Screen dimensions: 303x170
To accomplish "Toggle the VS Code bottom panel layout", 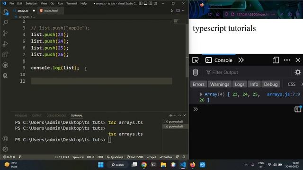I will click(x=145, y=3).
